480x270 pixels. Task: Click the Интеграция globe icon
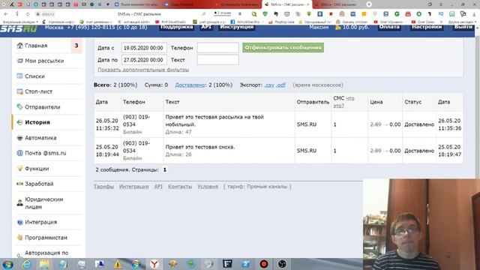pyautogui.click(x=20, y=222)
